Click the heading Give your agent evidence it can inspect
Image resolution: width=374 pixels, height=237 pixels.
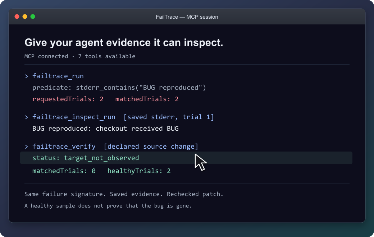tap(124, 43)
